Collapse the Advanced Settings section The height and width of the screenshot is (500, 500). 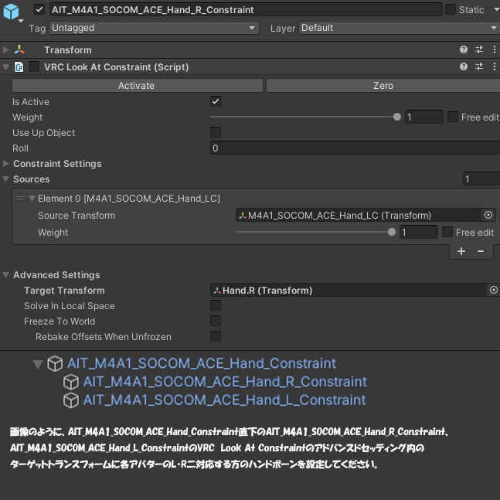click(x=5, y=275)
